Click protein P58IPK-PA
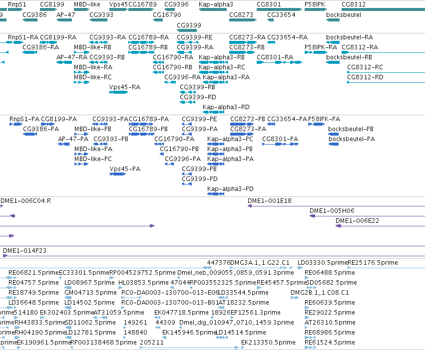The image size is (425, 350). (x=324, y=119)
